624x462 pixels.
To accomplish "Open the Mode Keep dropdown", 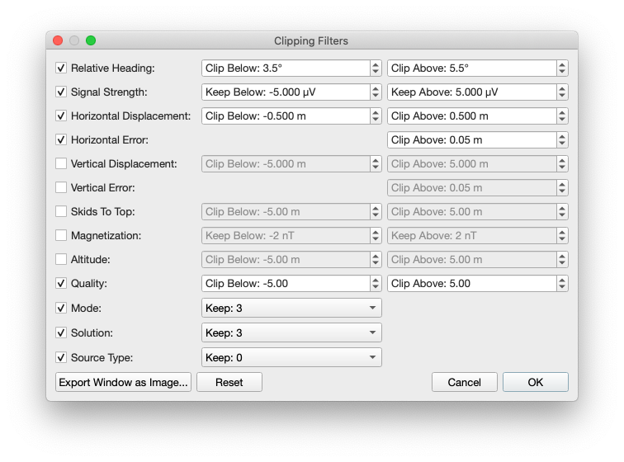I will tap(291, 309).
